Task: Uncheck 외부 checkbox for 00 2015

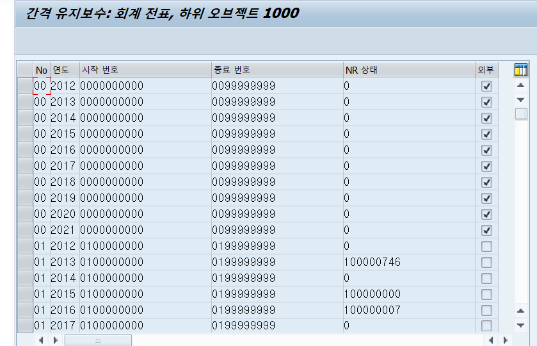Action: [486, 134]
